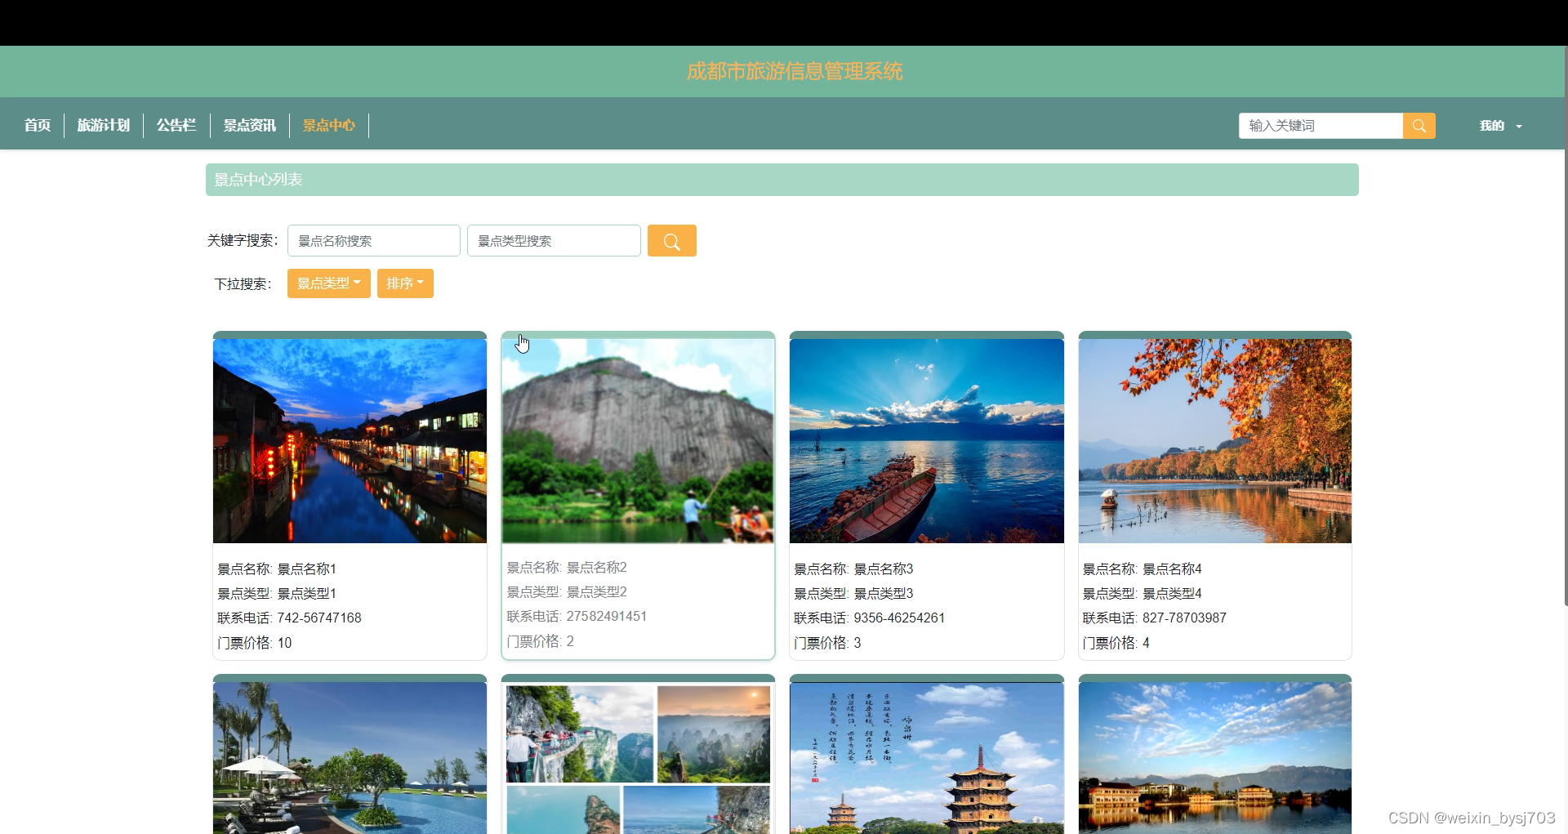This screenshot has width=1568, height=834.
Task: Expand the 我的 user dropdown
Action: coord(1500,126)
